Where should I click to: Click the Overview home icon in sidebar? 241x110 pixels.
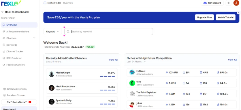[x=4, y=25]
